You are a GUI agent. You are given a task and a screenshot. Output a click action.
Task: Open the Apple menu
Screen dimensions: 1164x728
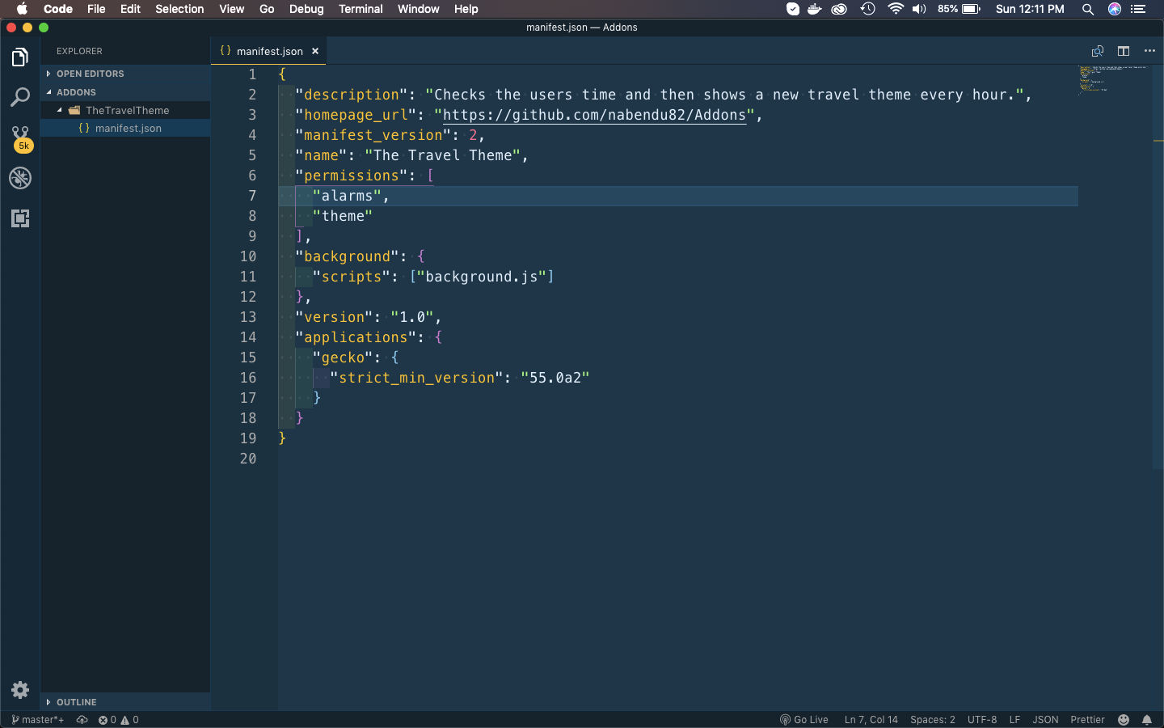(x=22, y=9)
